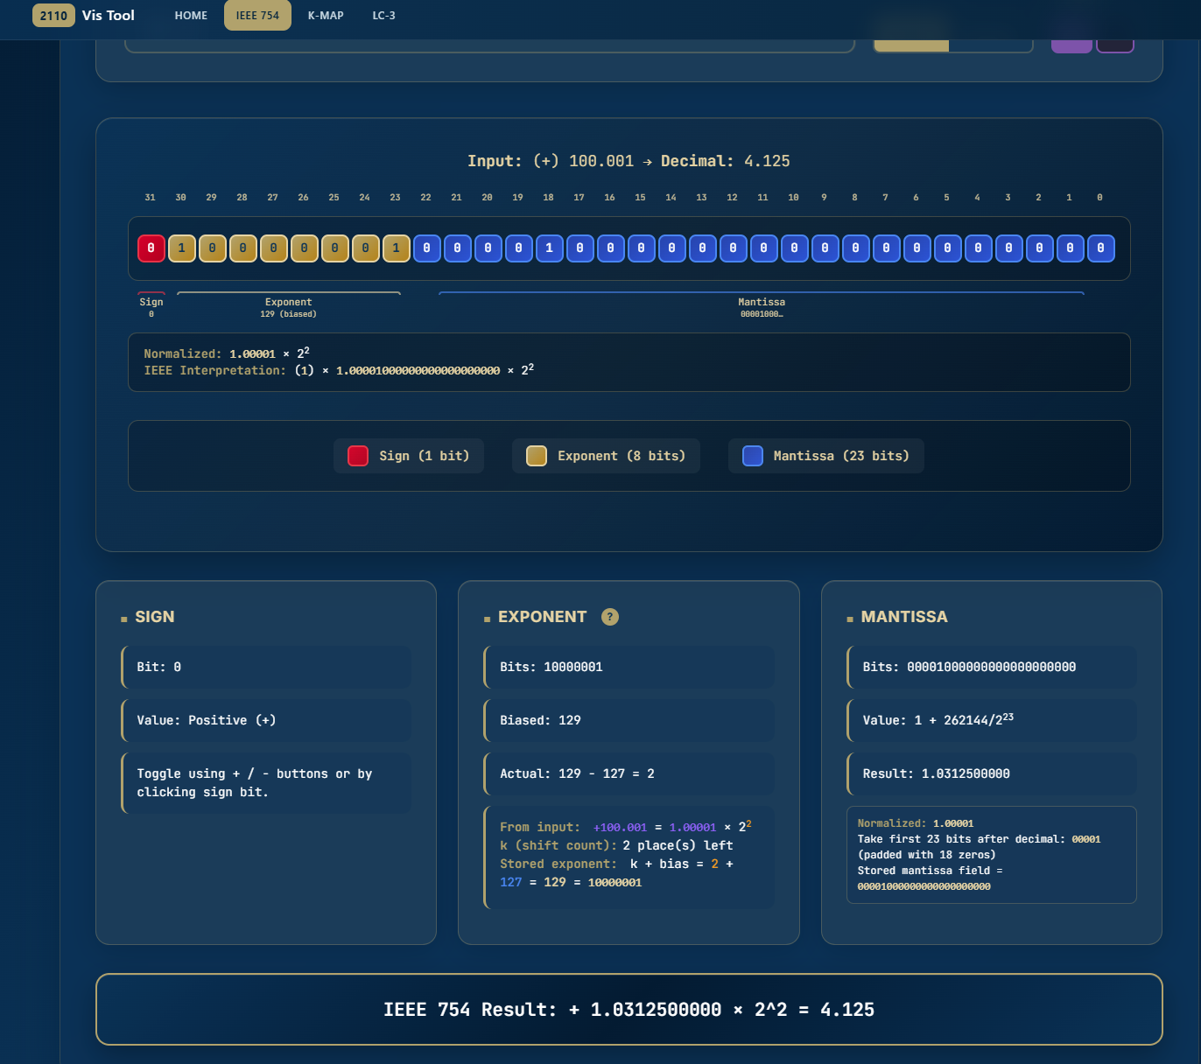Toggle the exponent bit 24
The height and width of the screenshot is (1064, 1201).
pos(365,248)
